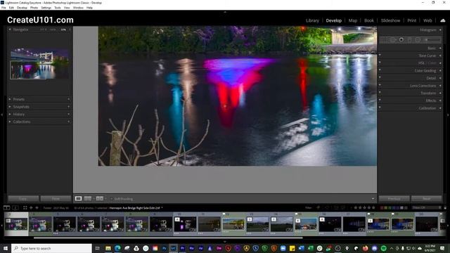Select the Spot Removal tool
Viewport: 450px width, 253px height.
[392, 40]
